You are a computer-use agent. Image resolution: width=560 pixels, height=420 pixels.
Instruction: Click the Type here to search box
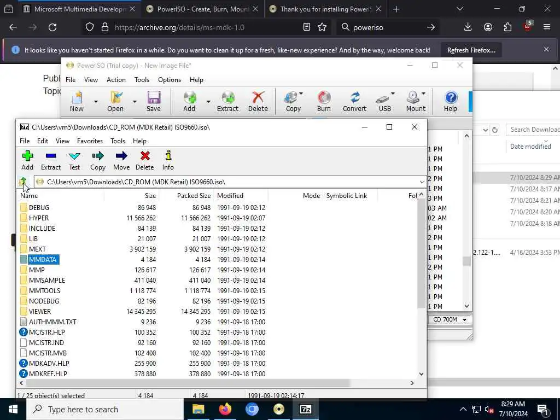[x=105, y=409]
